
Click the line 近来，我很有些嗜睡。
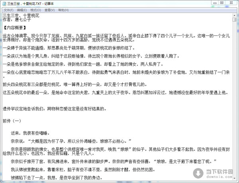pyautogui.click(x=30, y=133)
